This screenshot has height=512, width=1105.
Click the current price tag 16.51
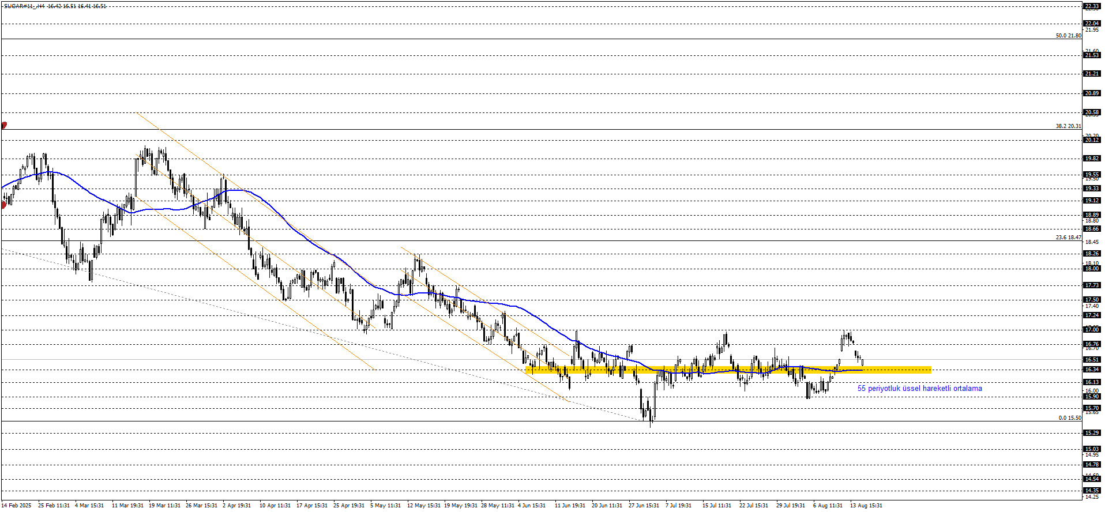(x=1092, y=360)
